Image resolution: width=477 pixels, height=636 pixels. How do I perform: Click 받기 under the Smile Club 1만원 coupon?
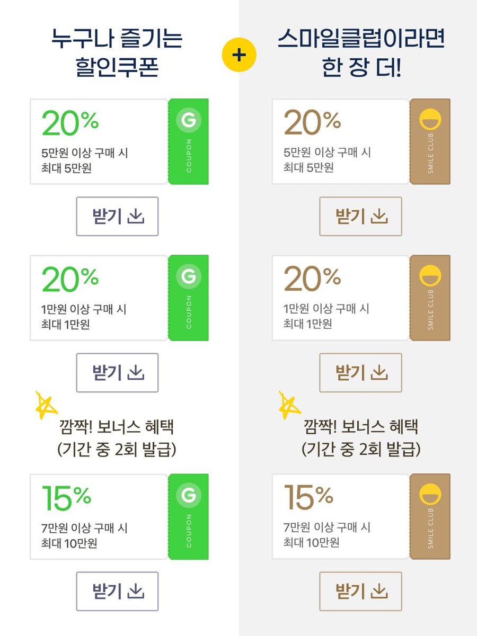pos(361,373)
